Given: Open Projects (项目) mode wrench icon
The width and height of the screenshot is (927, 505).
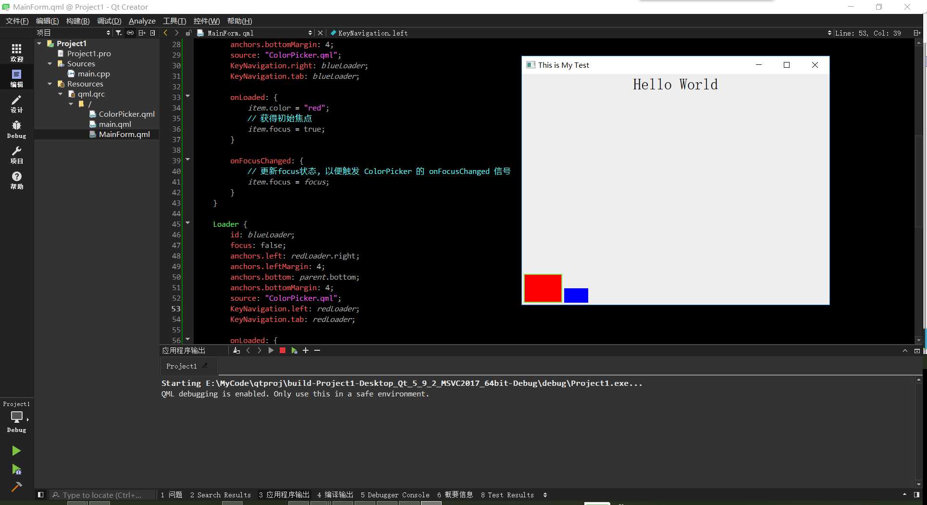Looking at the screenshot, I should [x=16, y=155].
